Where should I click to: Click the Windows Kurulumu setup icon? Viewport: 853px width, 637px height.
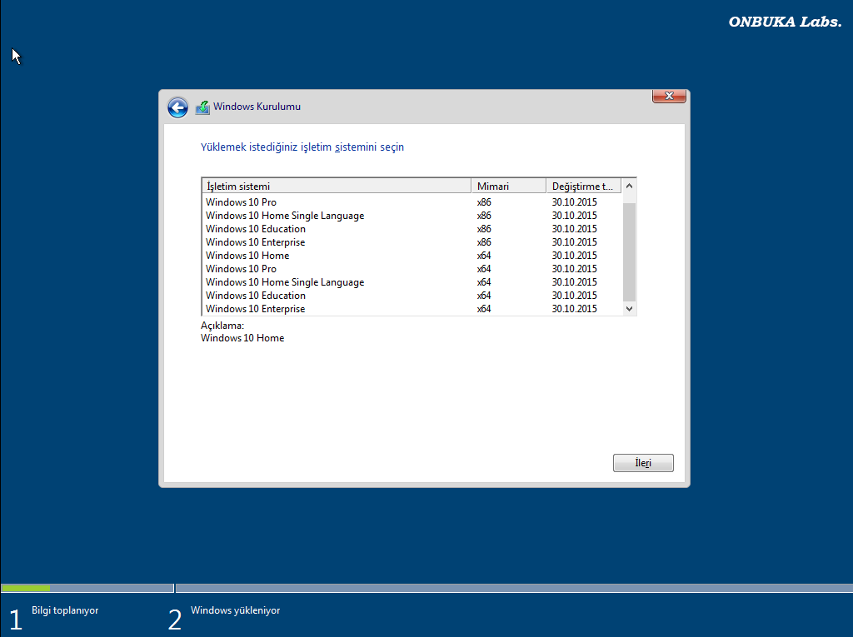point(202,107)
